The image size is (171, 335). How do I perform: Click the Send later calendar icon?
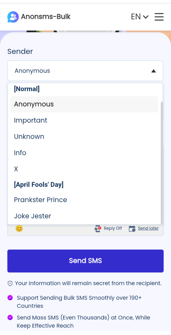(132, 229)
